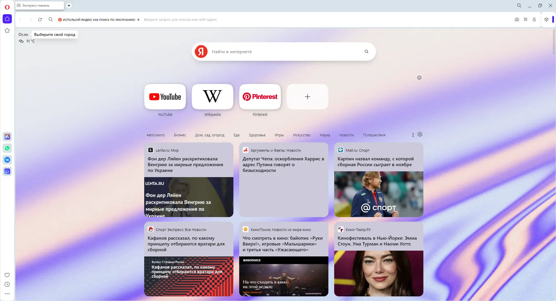Open the Lenta.ru Фон дер Ляйен article headline
The width and height of the screenshot is (556, 301).
185,165
